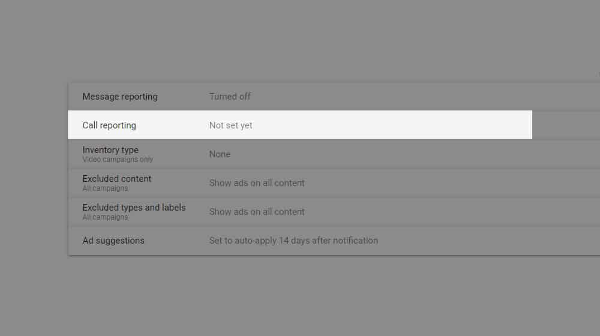
Task: Open the highlighted Call reporting setting
Action: point(300,125)
